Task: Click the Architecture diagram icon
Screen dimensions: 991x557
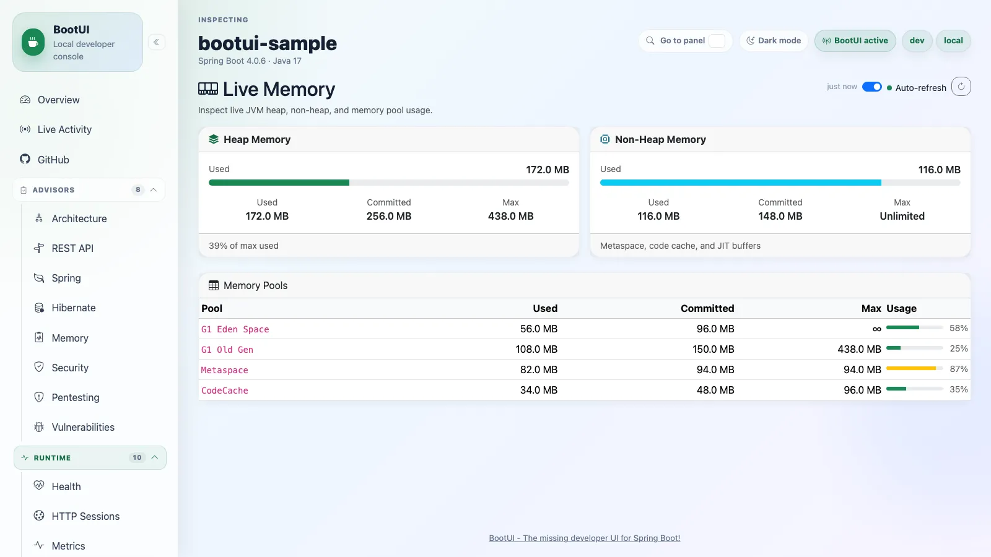Action: (x=39, y=218)
